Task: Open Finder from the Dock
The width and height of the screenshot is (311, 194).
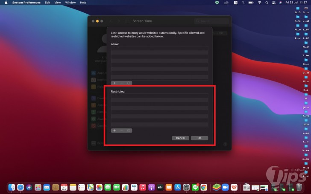Action: 12,187
